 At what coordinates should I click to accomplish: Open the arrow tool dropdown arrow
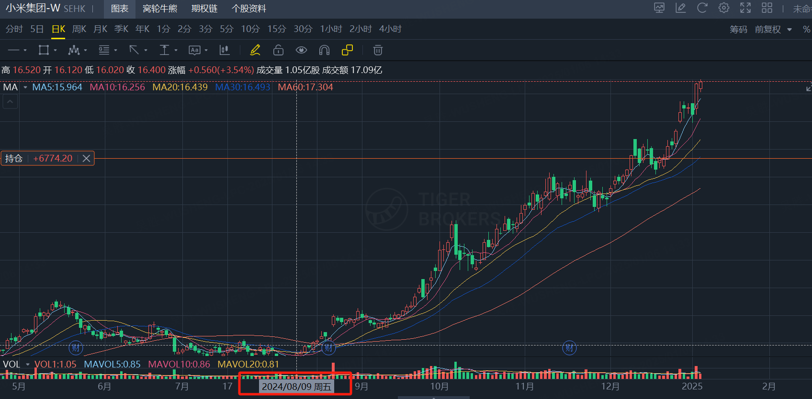146,50
